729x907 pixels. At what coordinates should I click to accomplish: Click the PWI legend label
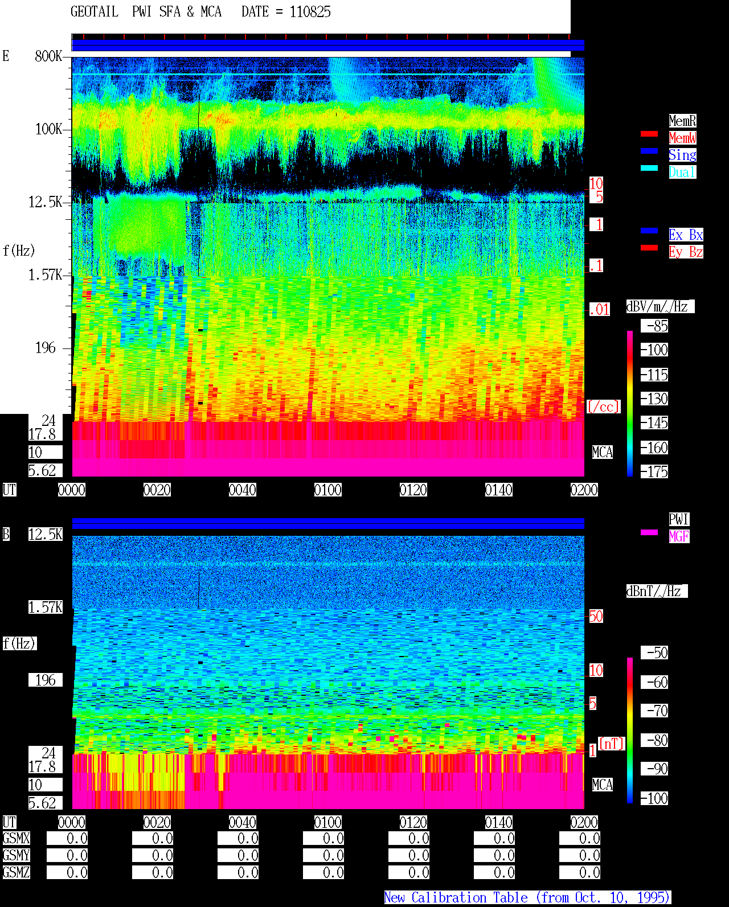point(679,519)
